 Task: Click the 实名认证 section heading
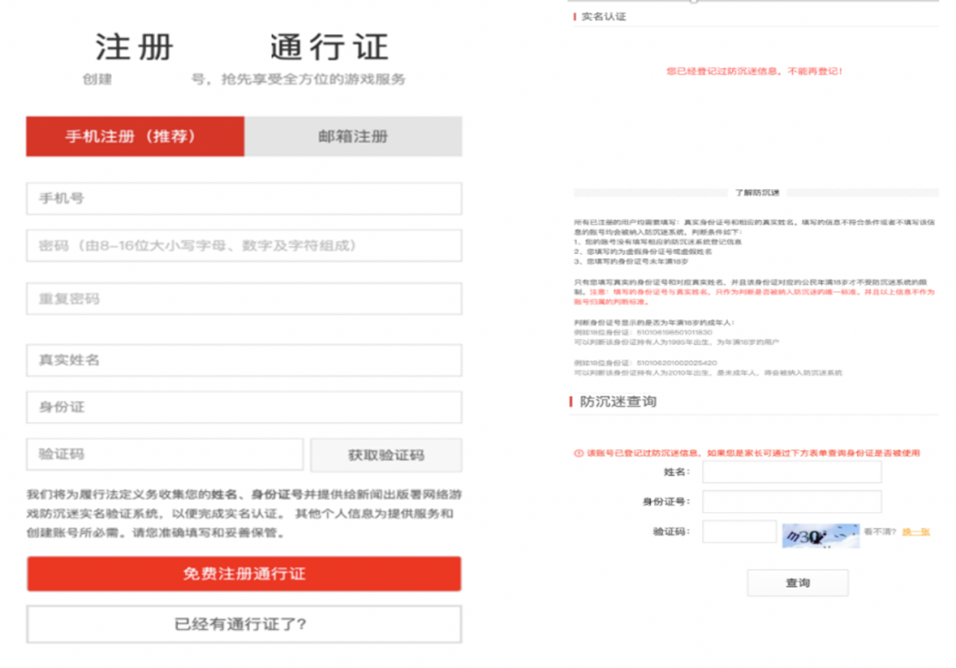[603, 17]
